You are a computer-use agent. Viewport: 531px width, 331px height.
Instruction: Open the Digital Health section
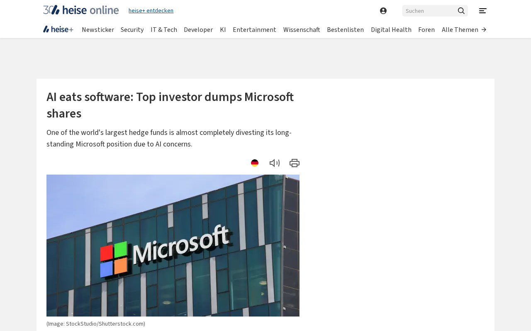pyautogui.click(x=391, y=30)
